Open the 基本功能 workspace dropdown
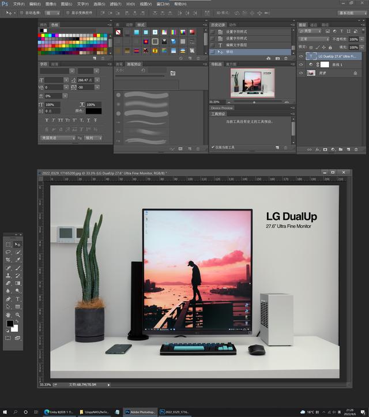Screen dimensions: 369x417 [x=353, y=12]
